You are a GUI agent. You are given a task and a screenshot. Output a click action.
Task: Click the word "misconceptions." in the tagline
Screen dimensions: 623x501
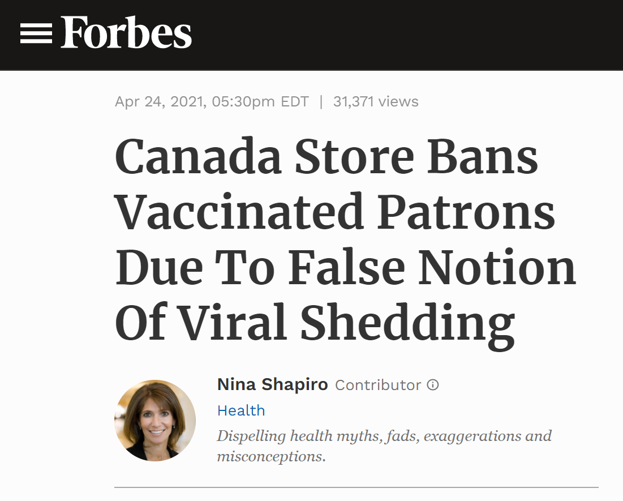[272, 456]
